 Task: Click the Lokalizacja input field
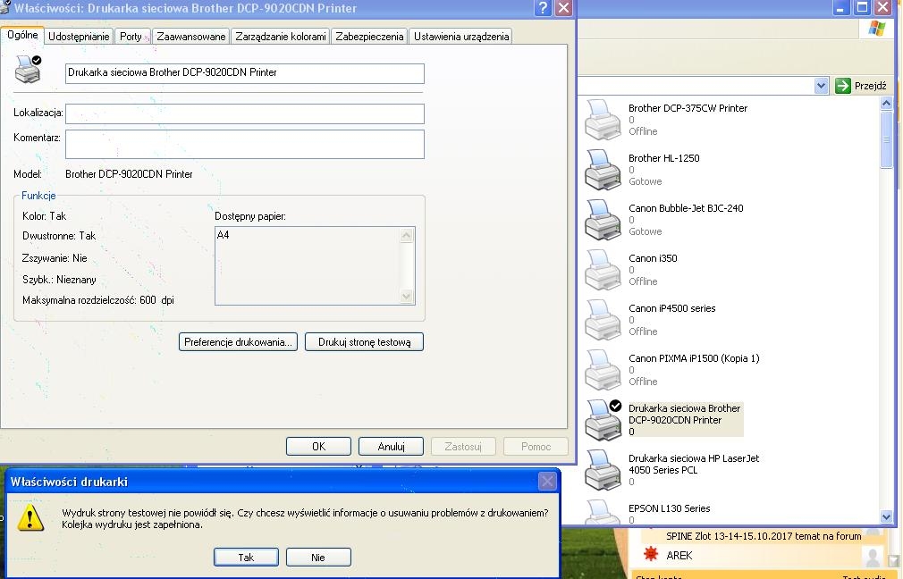point(245,114)
